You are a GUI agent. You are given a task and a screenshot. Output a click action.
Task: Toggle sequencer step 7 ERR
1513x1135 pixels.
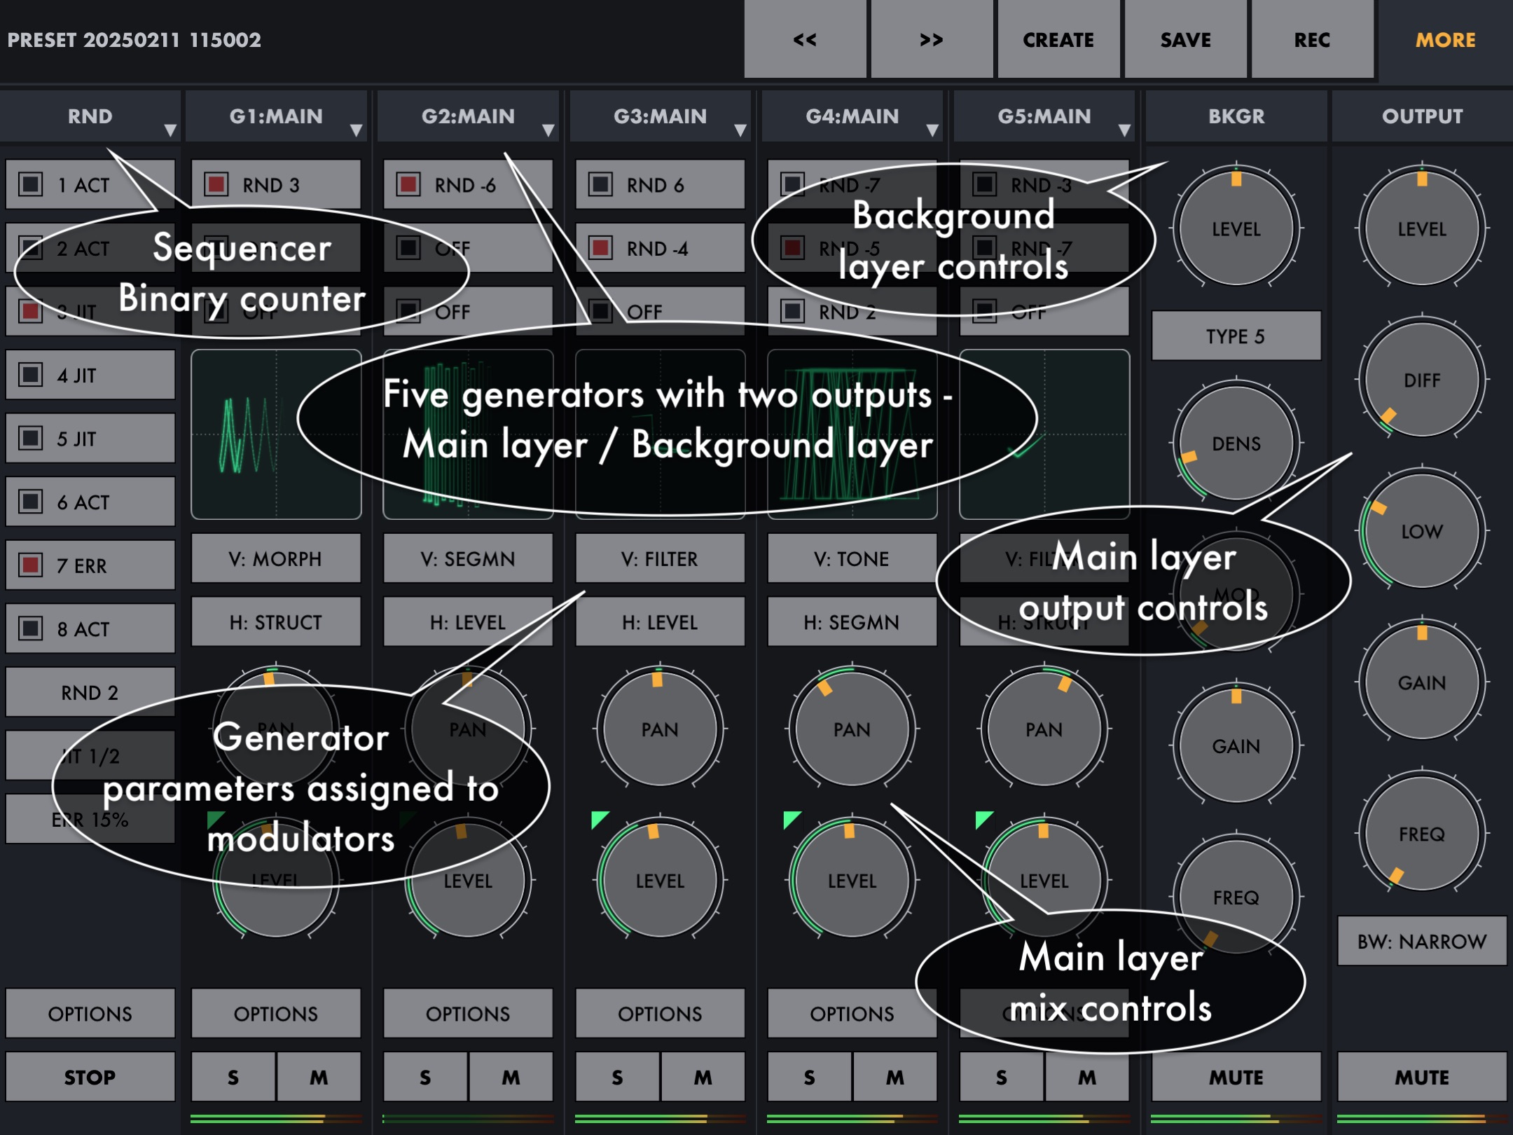click(90, 565)
